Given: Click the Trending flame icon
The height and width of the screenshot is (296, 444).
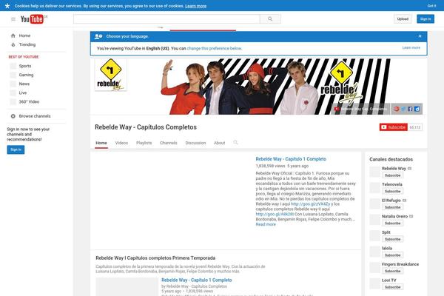Looking at the screenshot, I should click(13, 44).
